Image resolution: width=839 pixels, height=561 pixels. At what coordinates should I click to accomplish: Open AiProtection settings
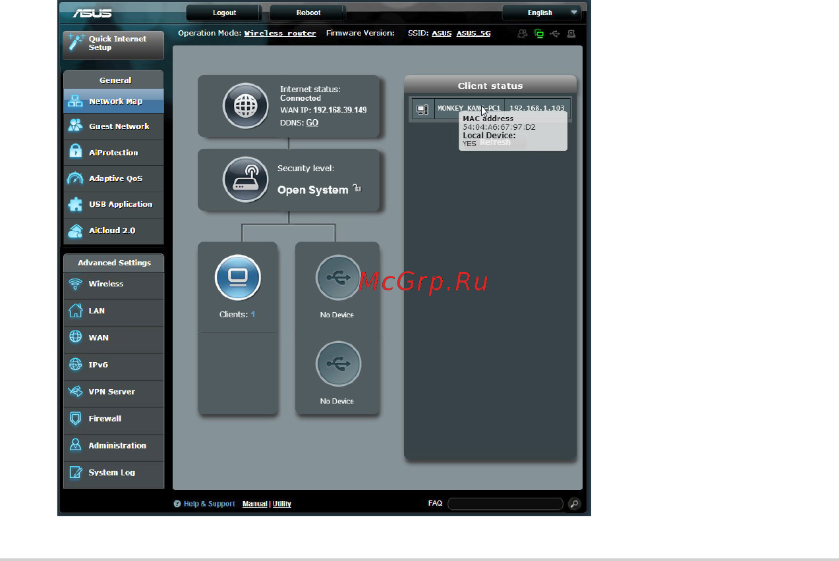click(113, 153)
